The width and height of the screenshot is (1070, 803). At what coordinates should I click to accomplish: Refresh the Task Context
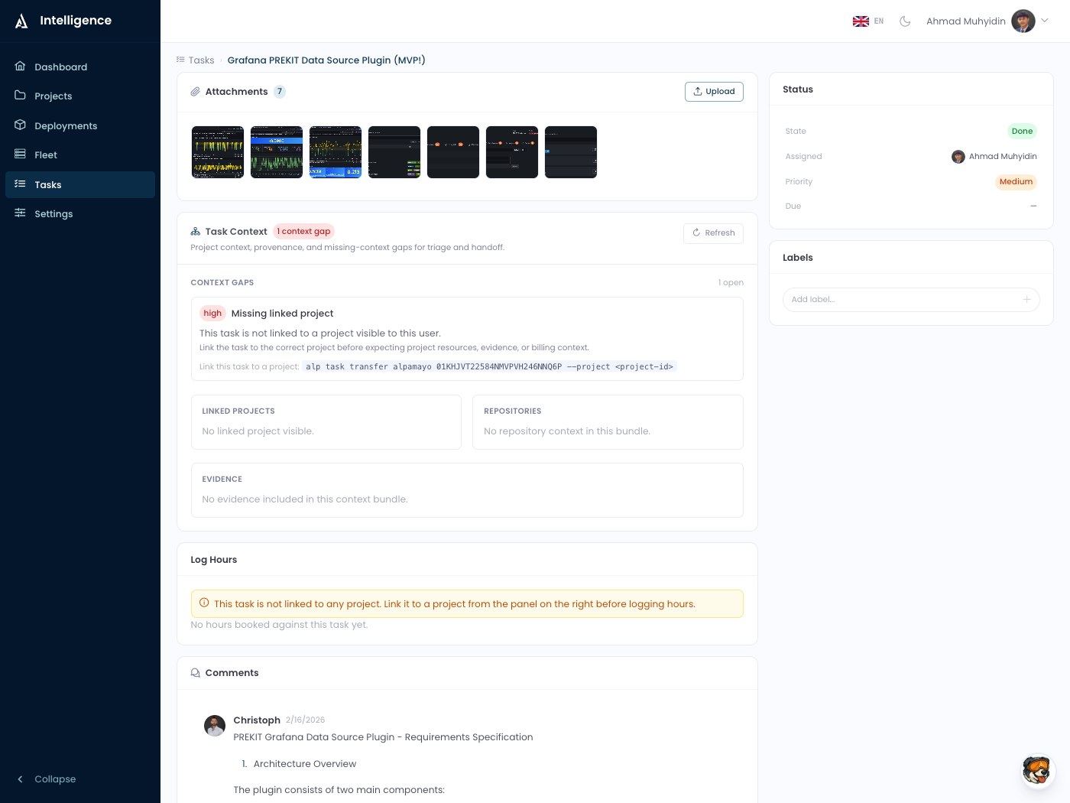[x=713, y=233]
